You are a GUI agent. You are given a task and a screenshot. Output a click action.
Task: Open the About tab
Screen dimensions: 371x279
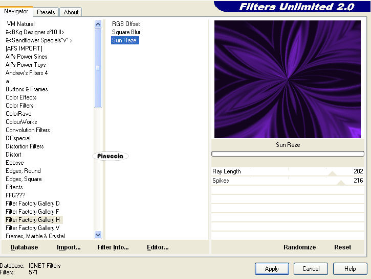tap(71, 12)
